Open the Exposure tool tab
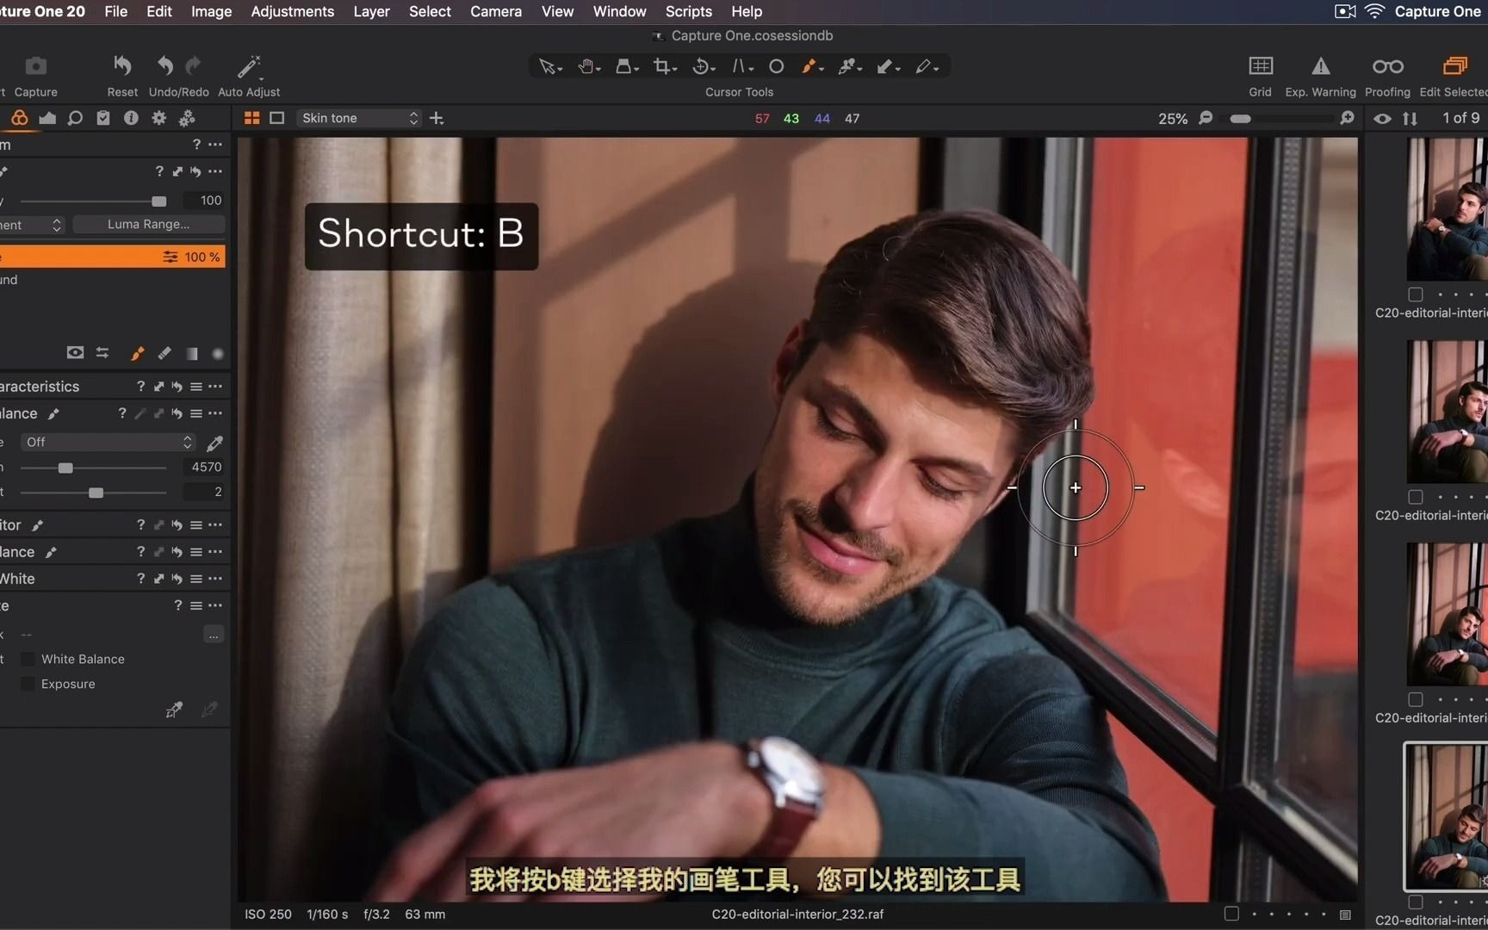The image size is (1488, 930). coord(47,118)
